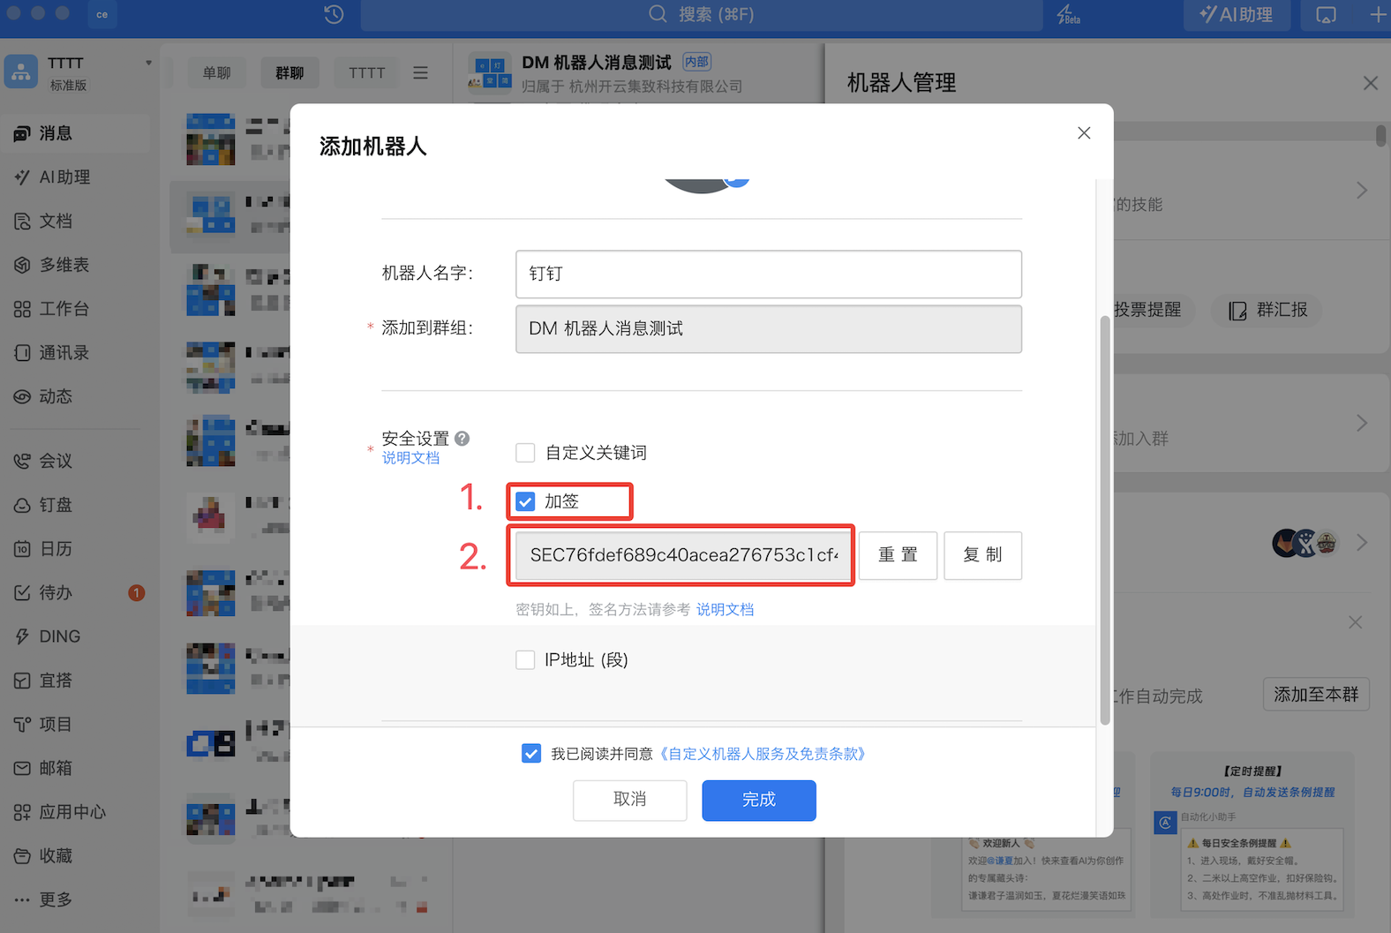The height and width of the screenshot is (933, 1391).
Task: Enable the 自定义关键词 checkbox
Action: [x=525, y=453]
